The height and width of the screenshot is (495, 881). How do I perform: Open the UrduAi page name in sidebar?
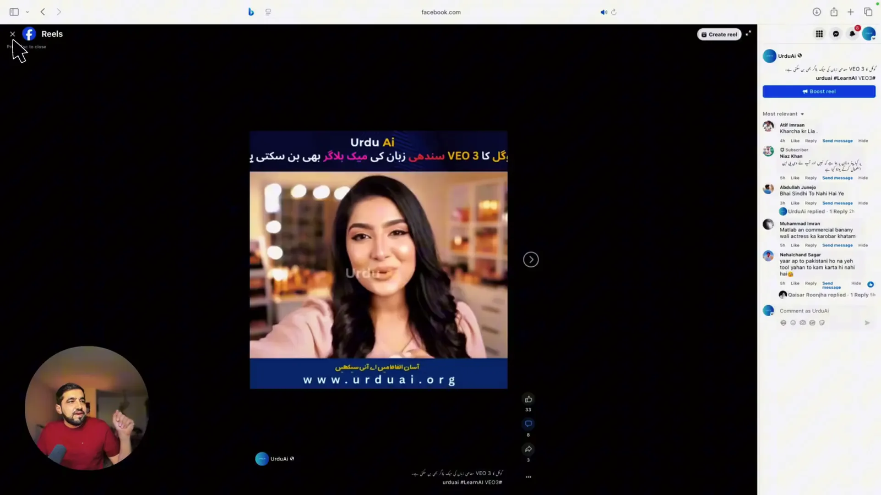pos(787,56)
